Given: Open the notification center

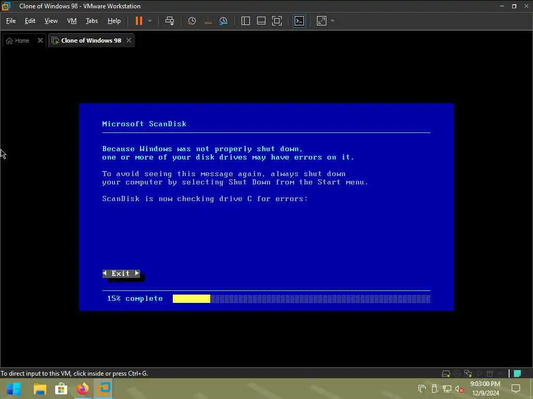Looking at the screenshot, I should [x=516, y=389].
